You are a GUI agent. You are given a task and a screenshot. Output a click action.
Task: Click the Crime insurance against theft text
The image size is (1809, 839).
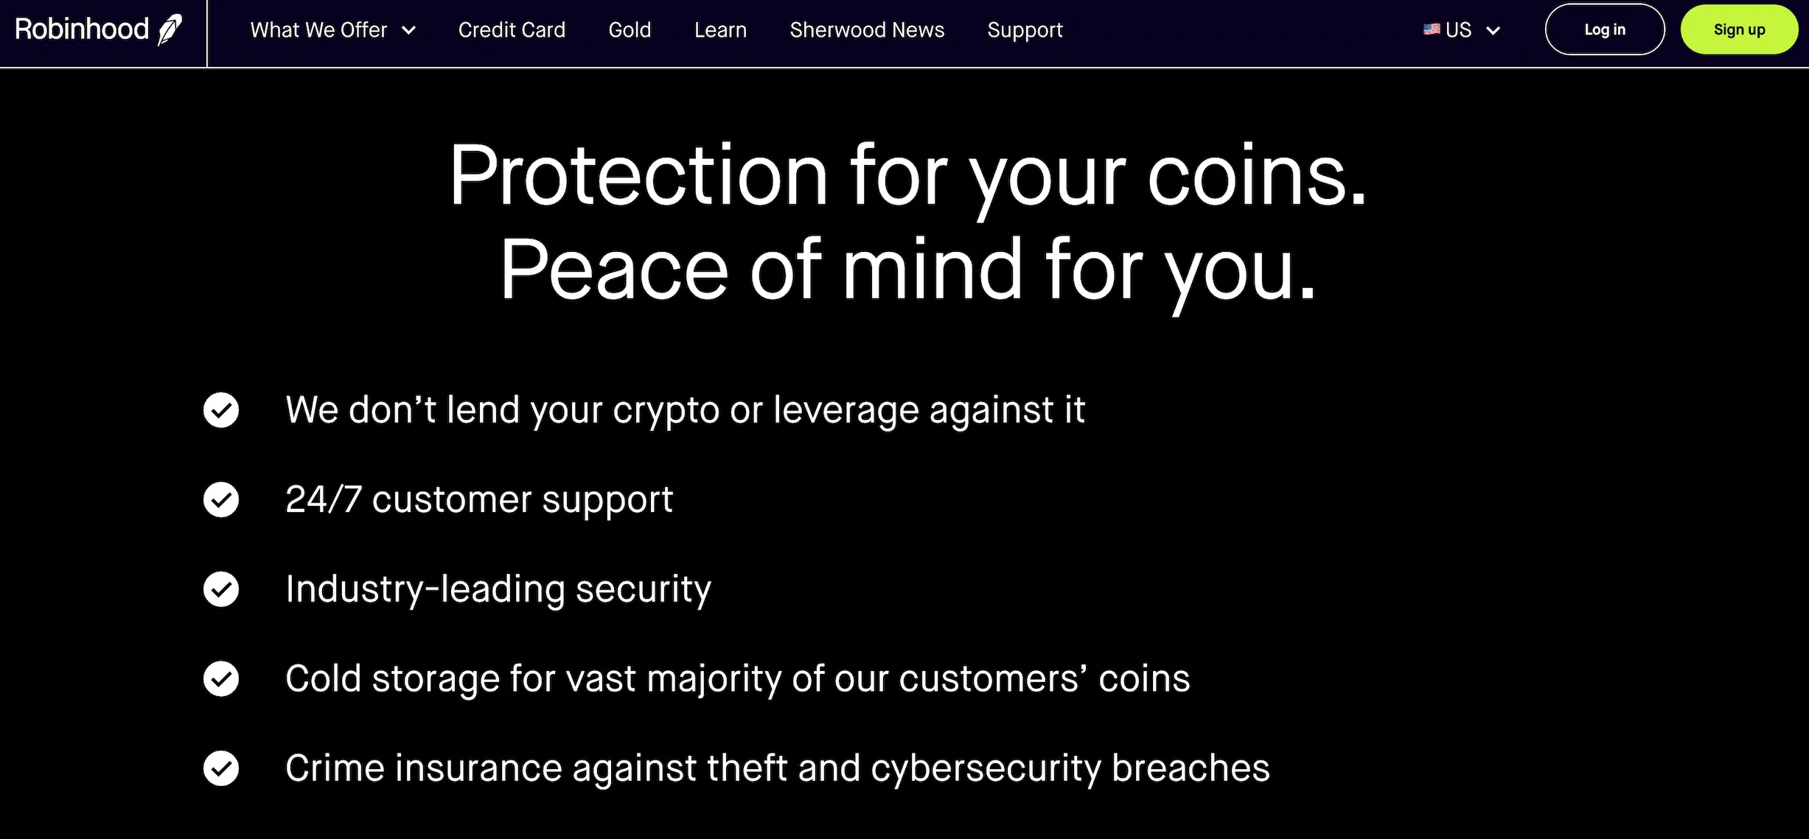click(777, 768)
